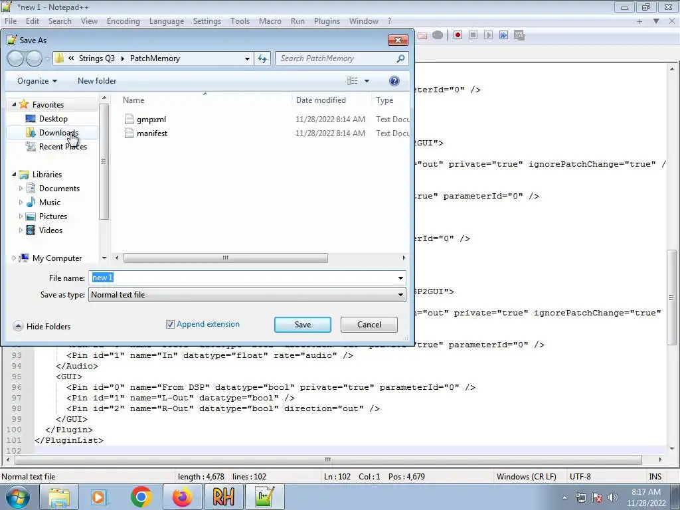Click the volume speaker icon in the tray

(x=612, y=497)
